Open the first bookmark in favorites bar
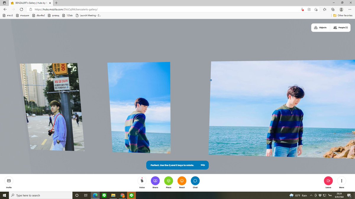The width and height of the screenshot is (355, 199). click(x=8, y=15)
